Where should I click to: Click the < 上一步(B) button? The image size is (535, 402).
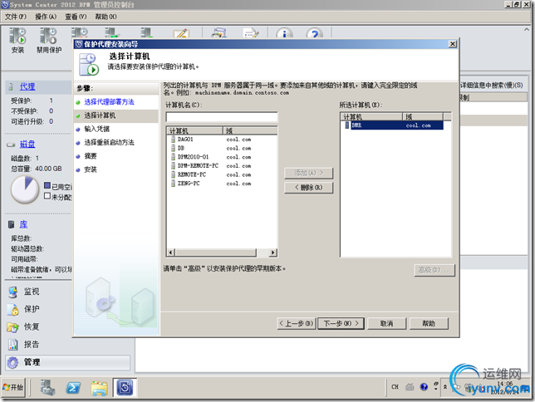coord(297,323)
